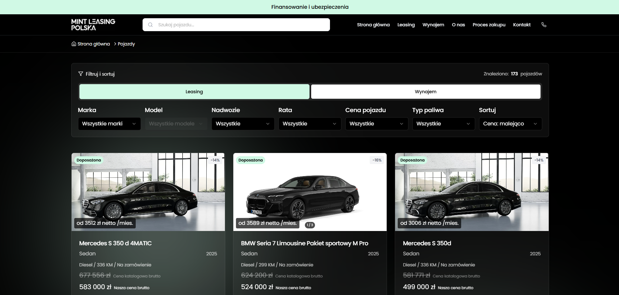Click the 173 vehicles found count

pyautogui.click(x=514, y=74)
